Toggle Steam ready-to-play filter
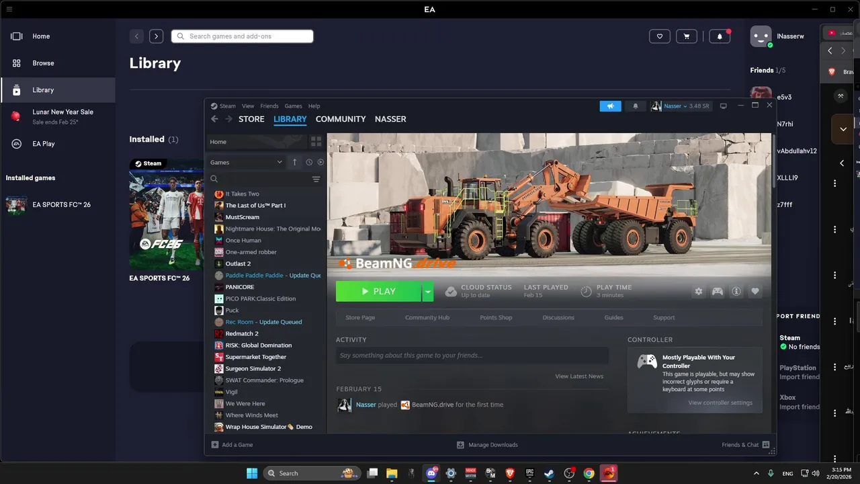 point(320,162)
